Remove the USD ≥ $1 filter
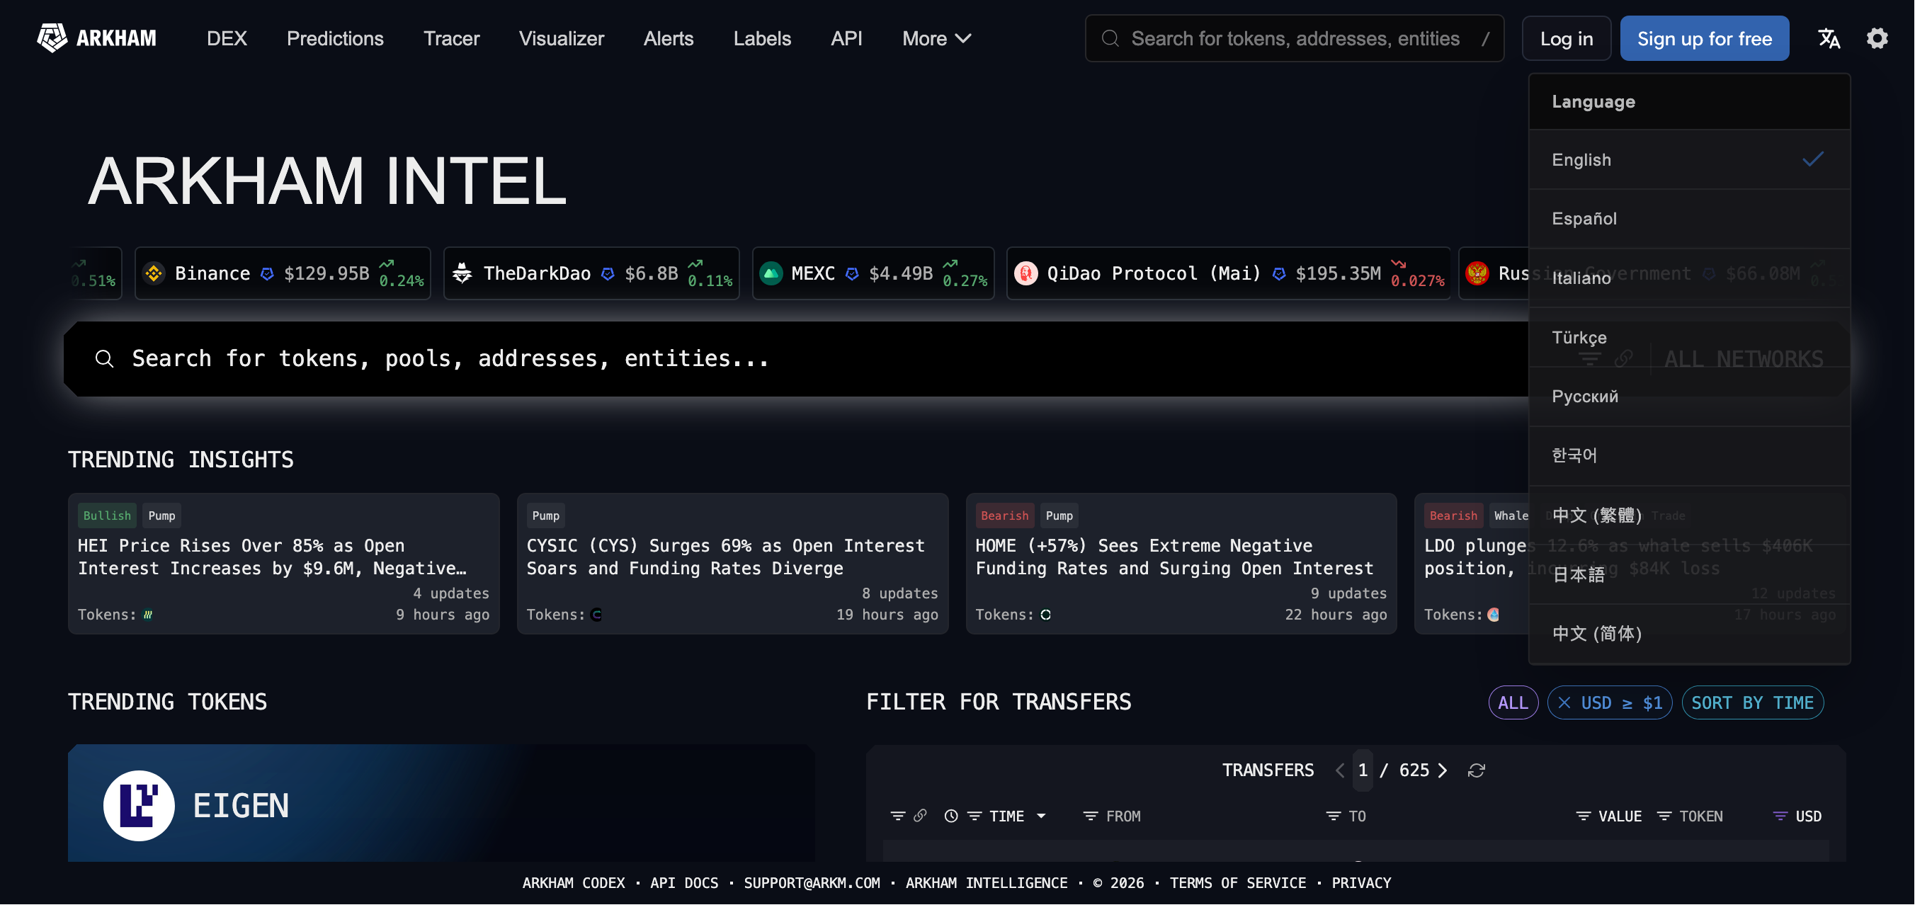Viewport: 1915px width, 905px height. click(x=1564, y=702)
